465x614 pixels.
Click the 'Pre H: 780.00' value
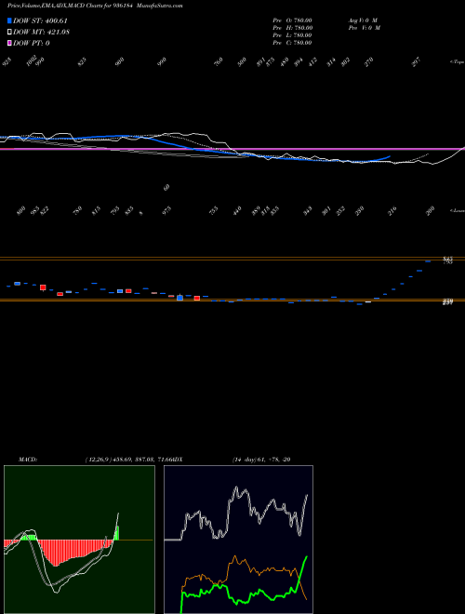point(292,28)
